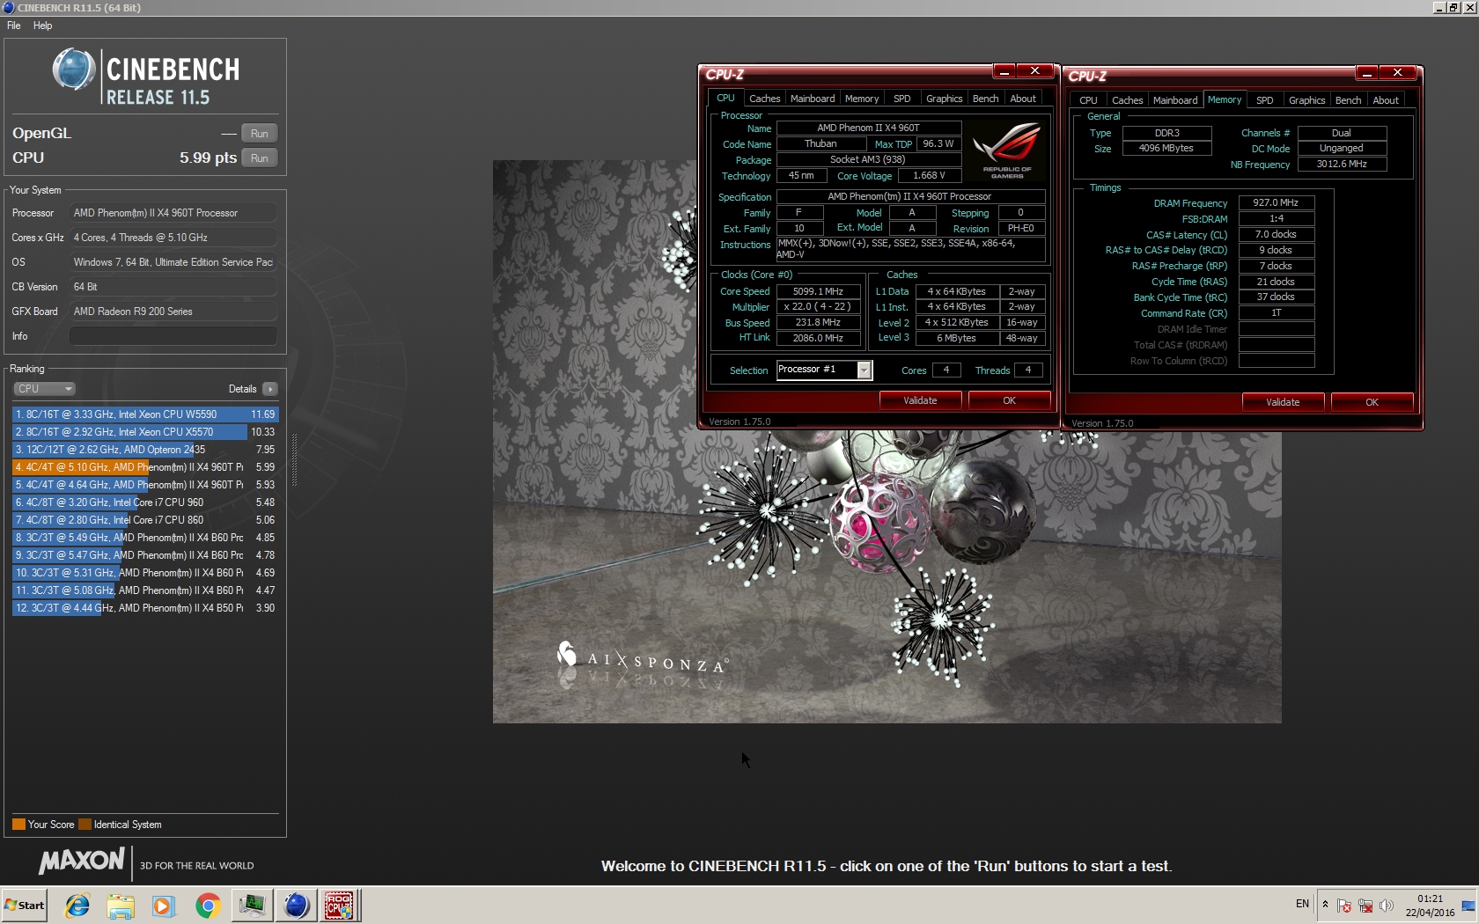The height and width of the screenshot is (924, 1479).
Task: Click the left panel resize grip handle
Action: (x=294, y=459)
